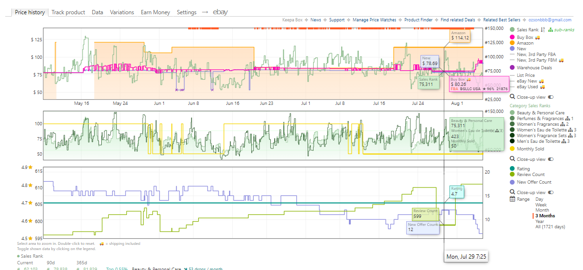Click the orange Amazon color dot
Screen dimensions: 583x270
click(x=512, y=43)
